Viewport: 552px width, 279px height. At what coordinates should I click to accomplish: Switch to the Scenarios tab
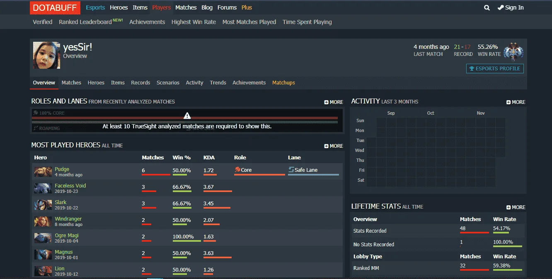click(168, 83)
